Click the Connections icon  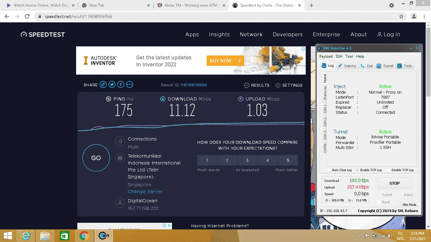point(120,141)
